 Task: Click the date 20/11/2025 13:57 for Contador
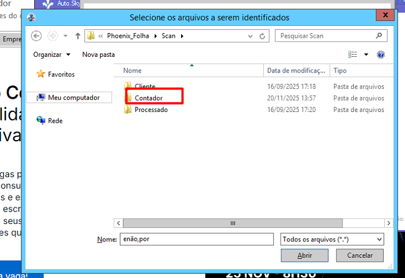291,98
